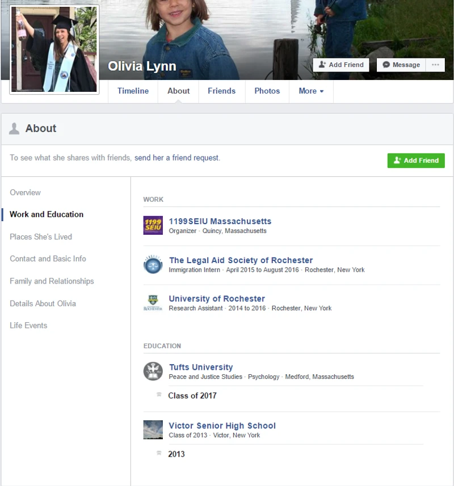Switch to the Timeline tab
454x486 pixels.
pos(133,91)
